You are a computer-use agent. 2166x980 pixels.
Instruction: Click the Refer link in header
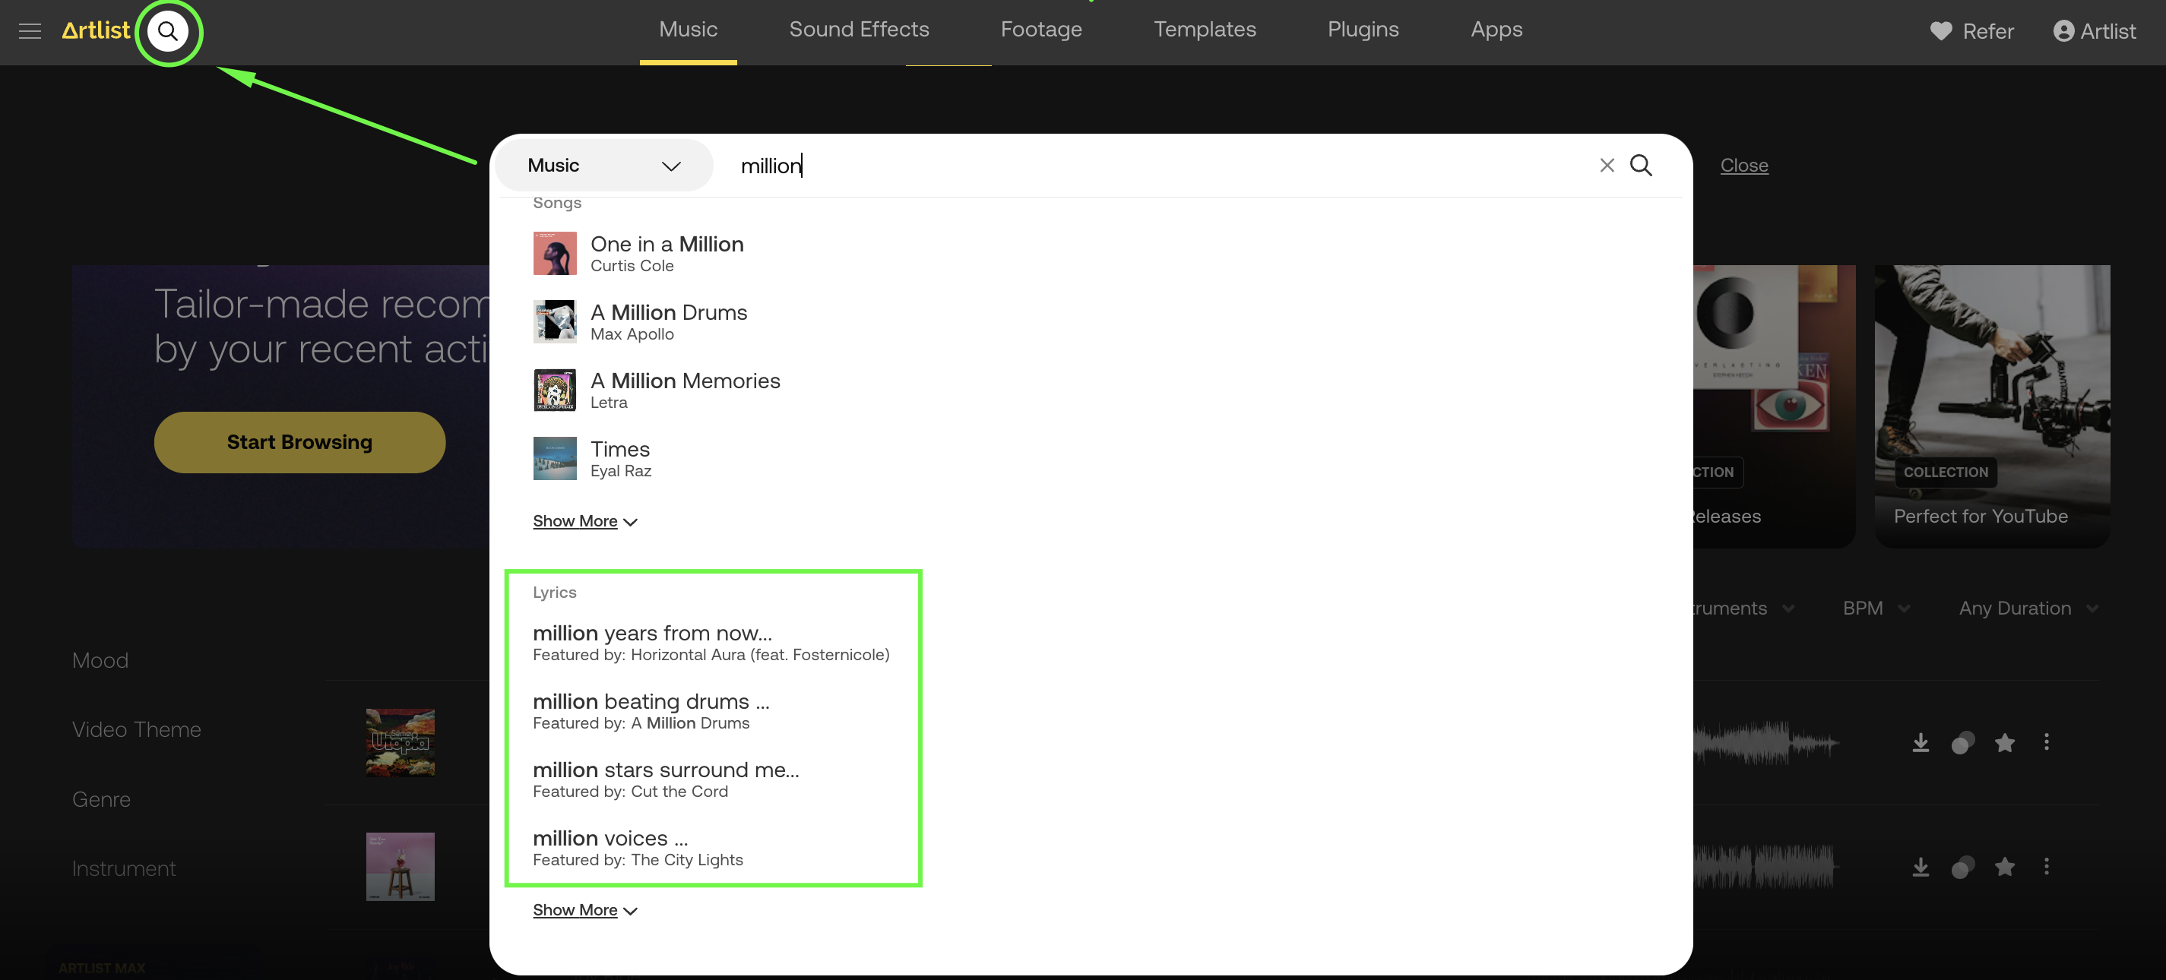coord(1987,32)
